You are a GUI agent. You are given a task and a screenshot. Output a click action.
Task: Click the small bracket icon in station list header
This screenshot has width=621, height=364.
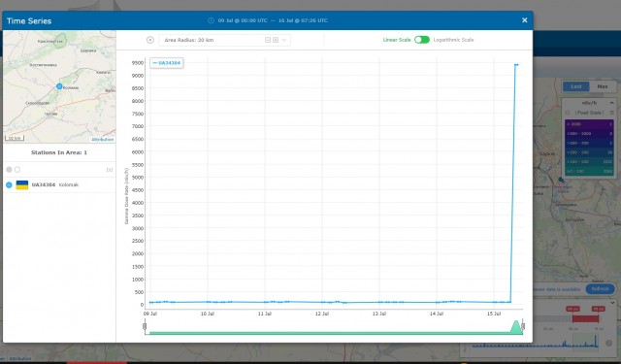[110, 170]
